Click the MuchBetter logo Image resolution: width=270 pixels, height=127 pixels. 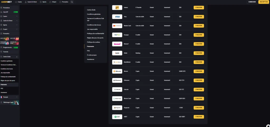click(117, 62)
